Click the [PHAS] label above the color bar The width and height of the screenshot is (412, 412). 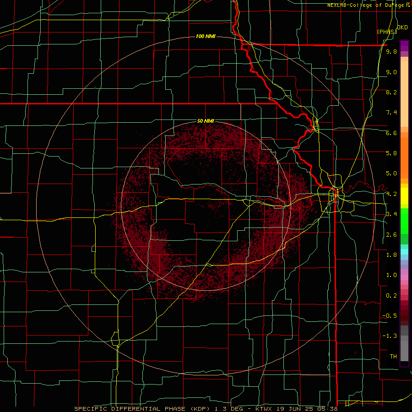point(387,32)
